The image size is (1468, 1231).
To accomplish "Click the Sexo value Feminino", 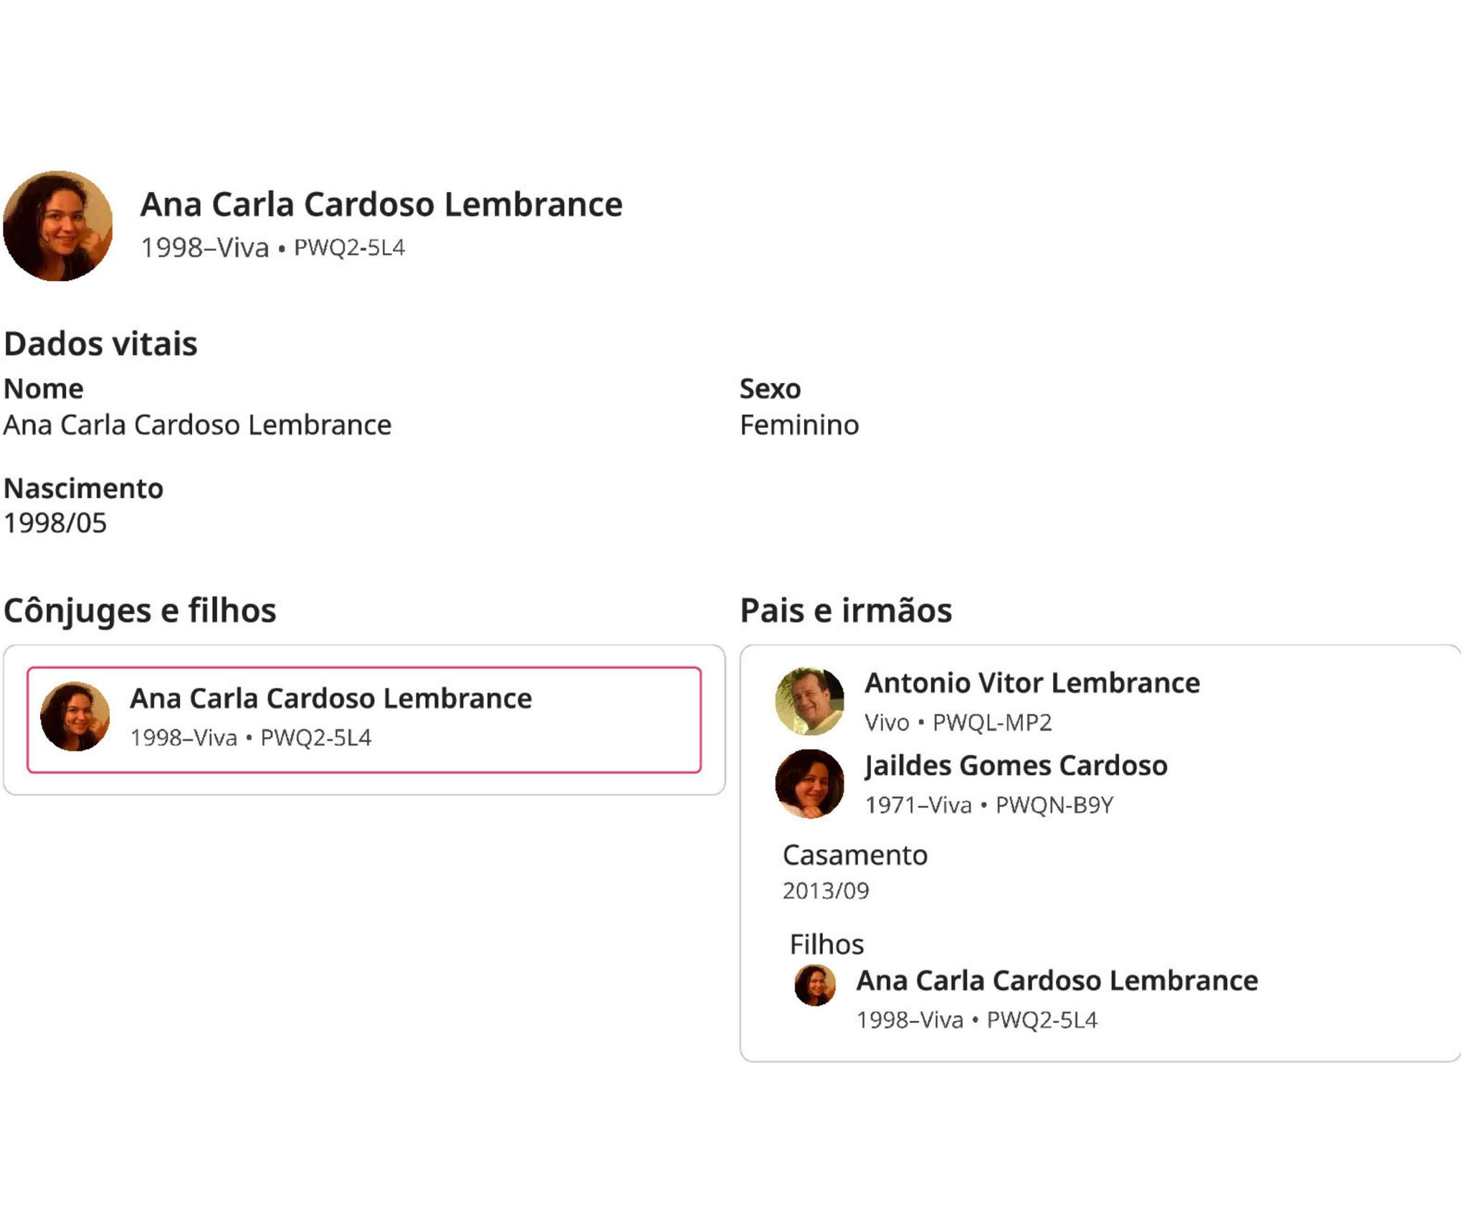I will coord(799,425).
